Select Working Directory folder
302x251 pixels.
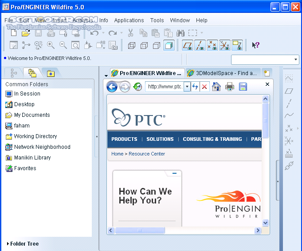coord(31,136)
